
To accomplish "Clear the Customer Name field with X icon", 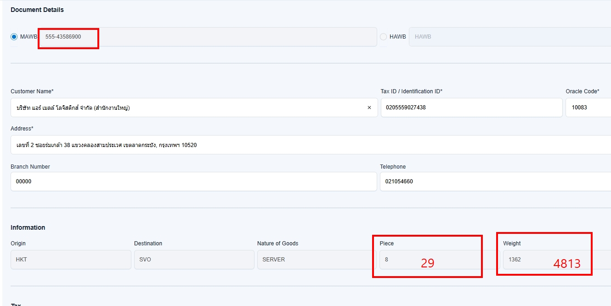I will [369, 108].
